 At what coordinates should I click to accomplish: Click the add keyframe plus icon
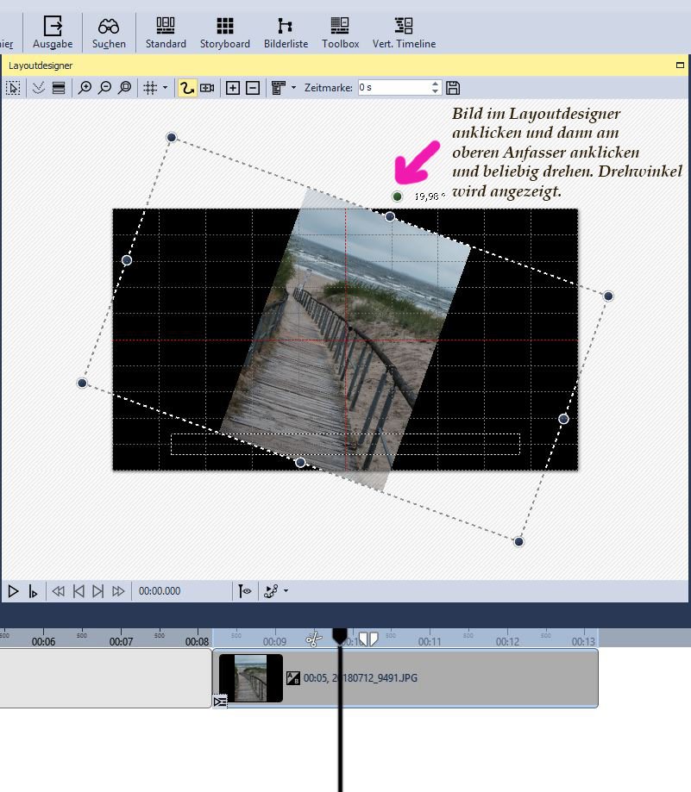coord(232,88)
